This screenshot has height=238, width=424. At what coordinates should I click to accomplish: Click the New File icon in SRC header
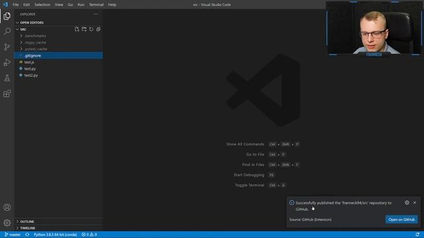77,29
